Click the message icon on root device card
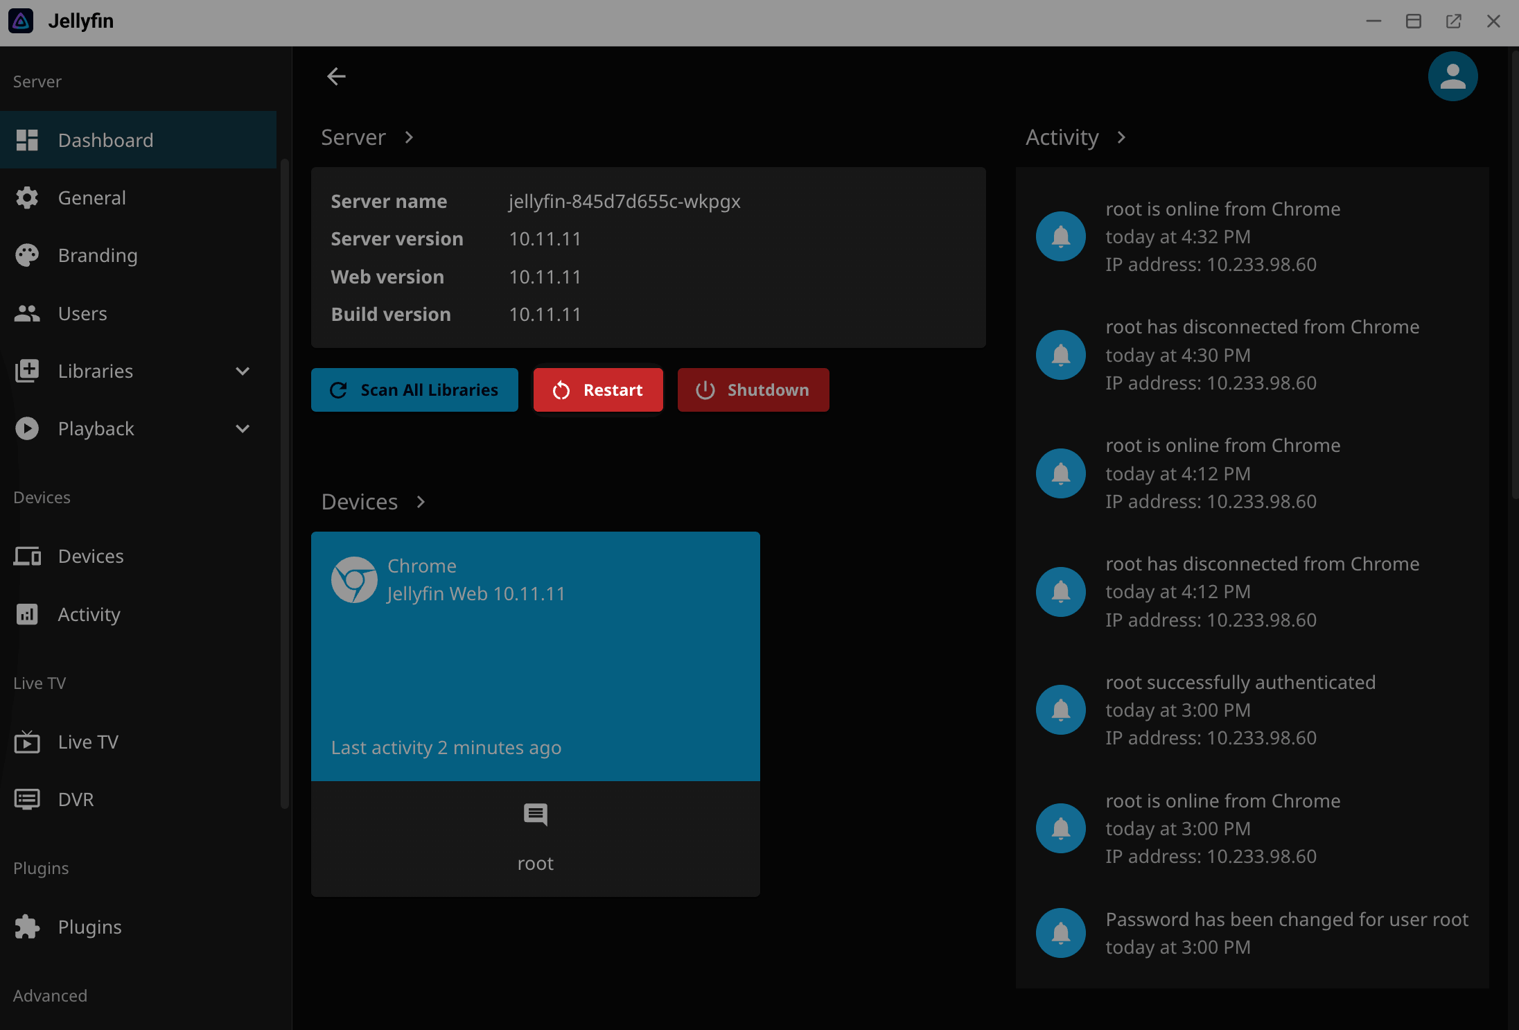1519x1030 pixels. [535, 814]
